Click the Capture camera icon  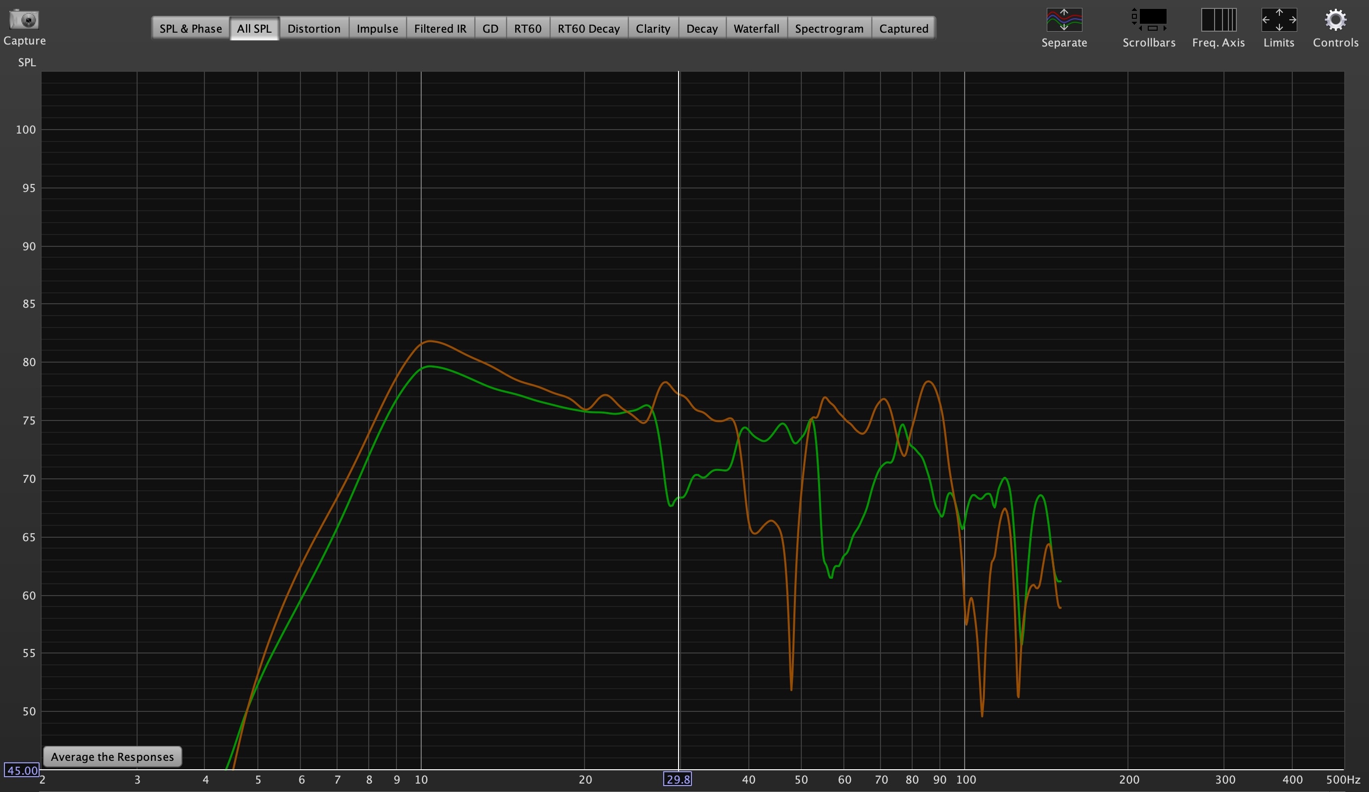point(24,20)
